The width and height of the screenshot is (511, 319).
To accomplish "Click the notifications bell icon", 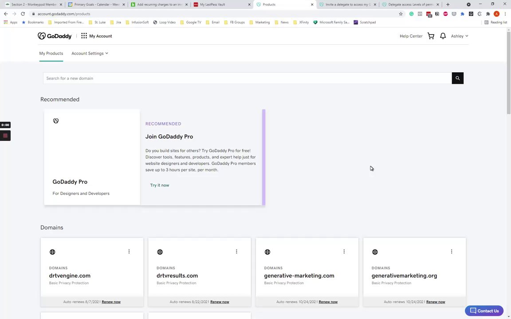I will 443,36.
